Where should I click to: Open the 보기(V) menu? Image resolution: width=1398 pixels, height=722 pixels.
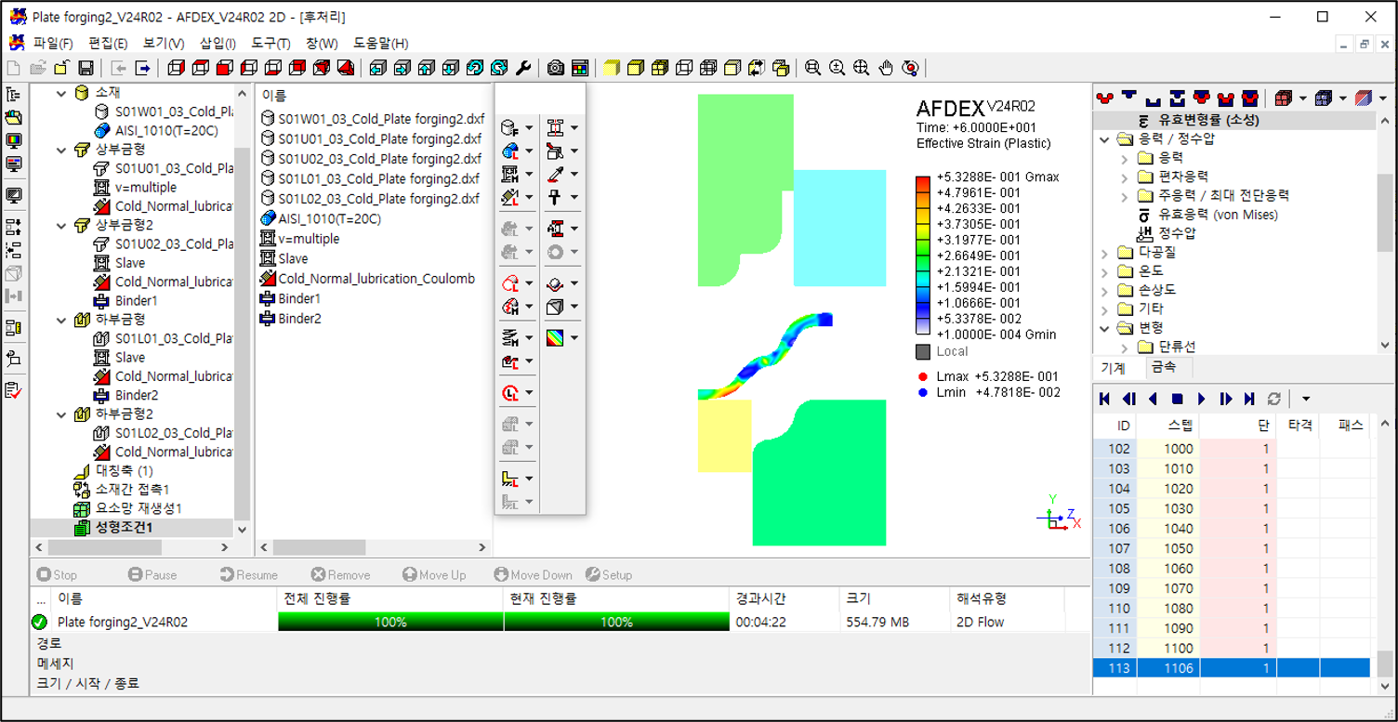(164, 44)
